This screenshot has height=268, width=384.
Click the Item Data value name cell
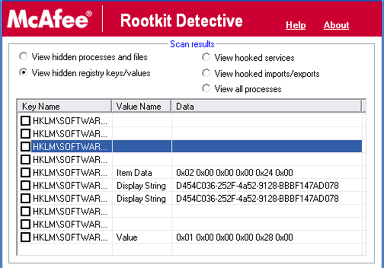(x=134, y=173)
